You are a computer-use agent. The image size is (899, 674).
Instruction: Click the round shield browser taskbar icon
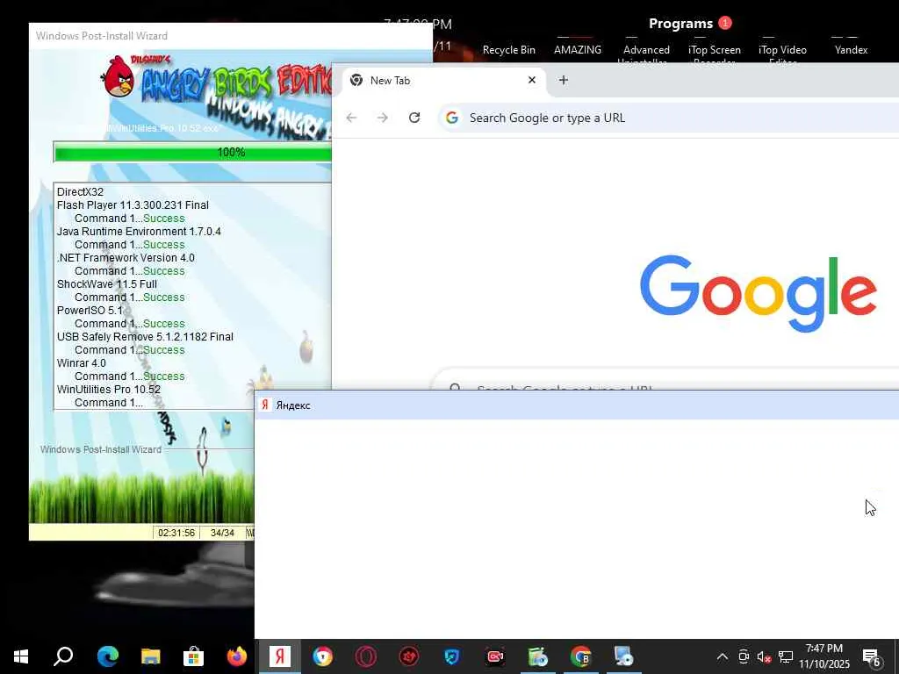click(x=323, y=656)
